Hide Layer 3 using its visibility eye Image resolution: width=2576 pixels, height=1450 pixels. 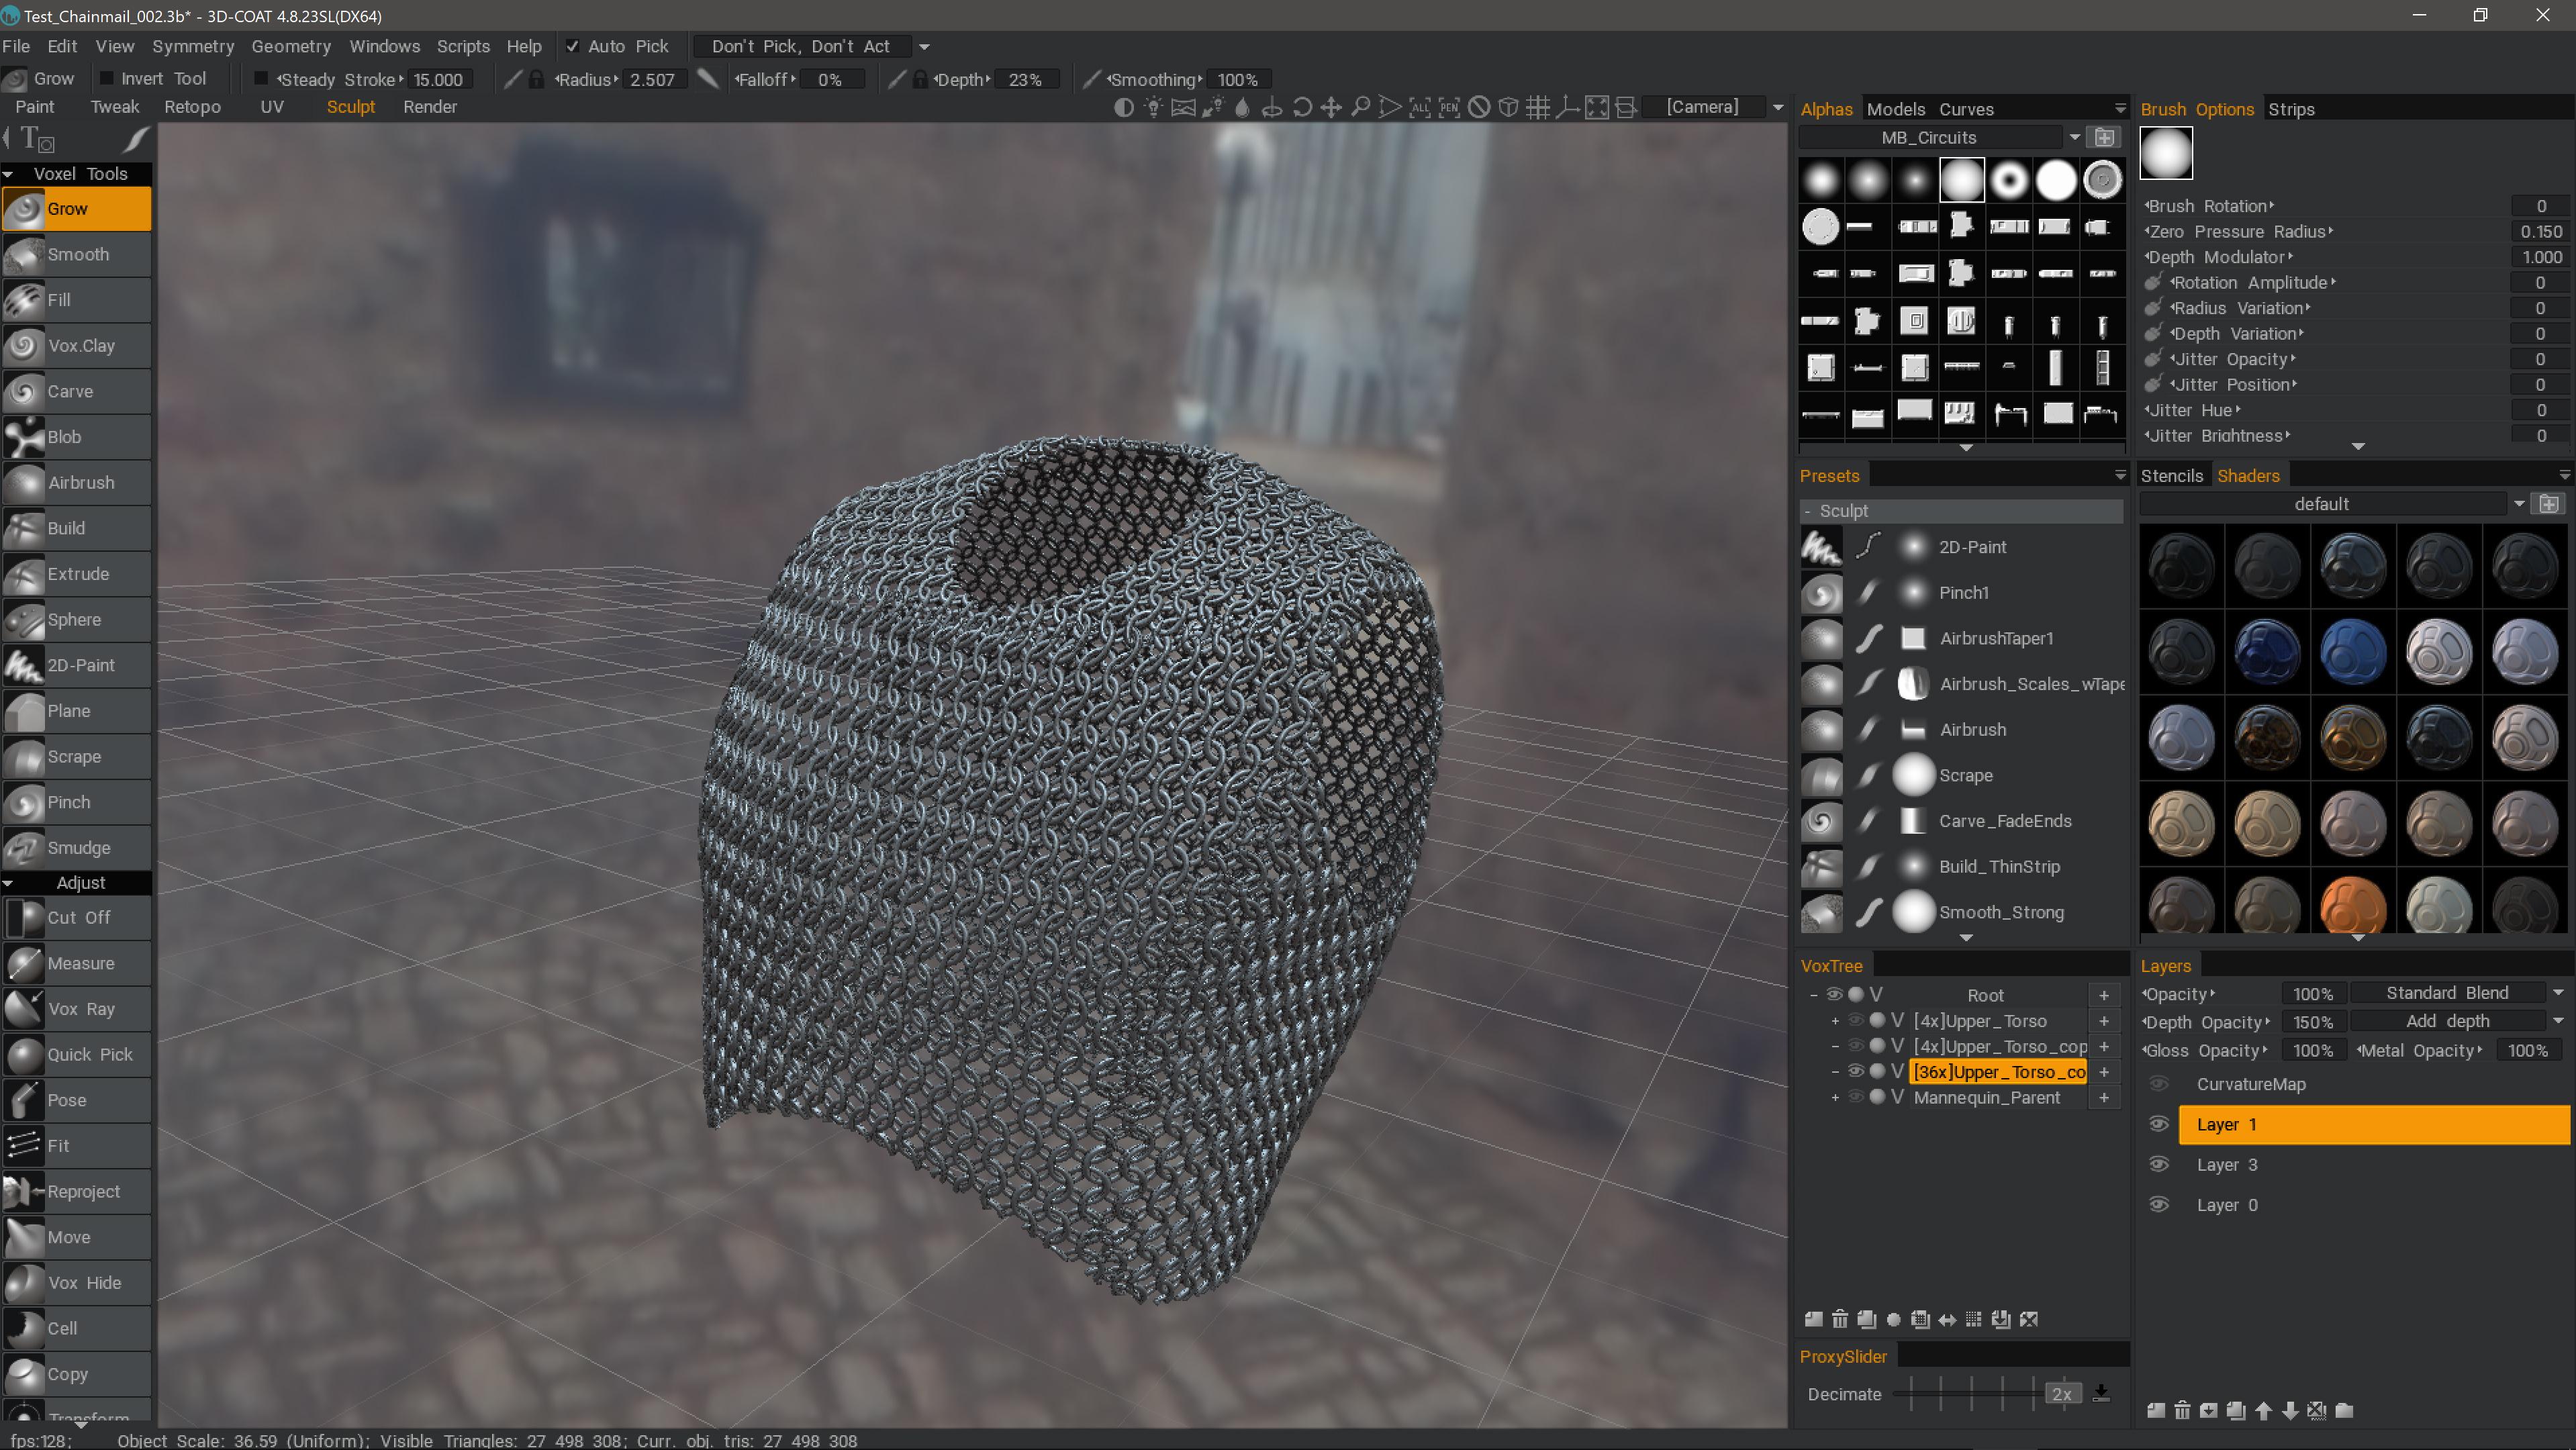[x=2158, y=1164]
